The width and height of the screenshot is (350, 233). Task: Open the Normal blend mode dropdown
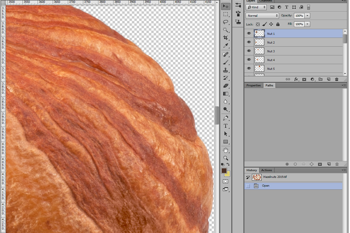click(x=262, y=16)
